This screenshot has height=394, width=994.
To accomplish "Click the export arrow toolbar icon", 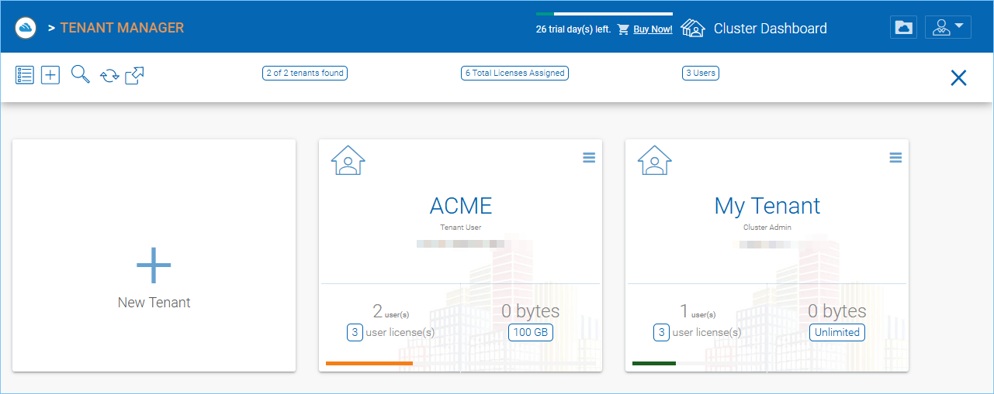I will (x=135, y=75).
